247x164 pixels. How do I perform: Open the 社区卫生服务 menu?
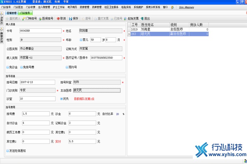point(111,7)
